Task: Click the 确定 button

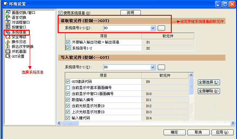Action: click(174, 132)
